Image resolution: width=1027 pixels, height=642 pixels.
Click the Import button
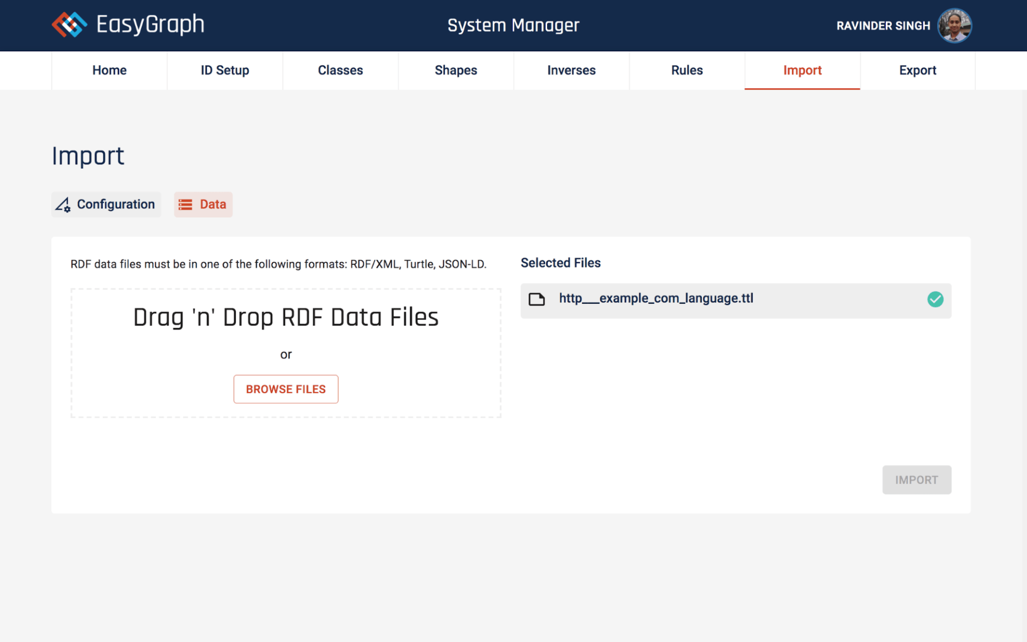[916, 480]
